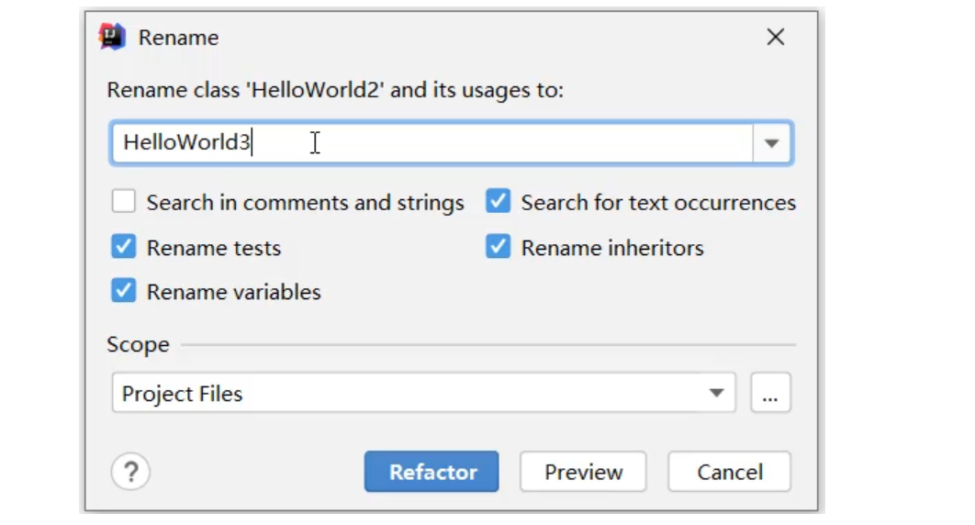975x525 pixels.
Task: Toggle off Rename inheritors
Action: tap(499, 247)
